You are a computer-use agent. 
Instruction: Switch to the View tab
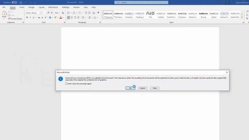pos(86,7)
